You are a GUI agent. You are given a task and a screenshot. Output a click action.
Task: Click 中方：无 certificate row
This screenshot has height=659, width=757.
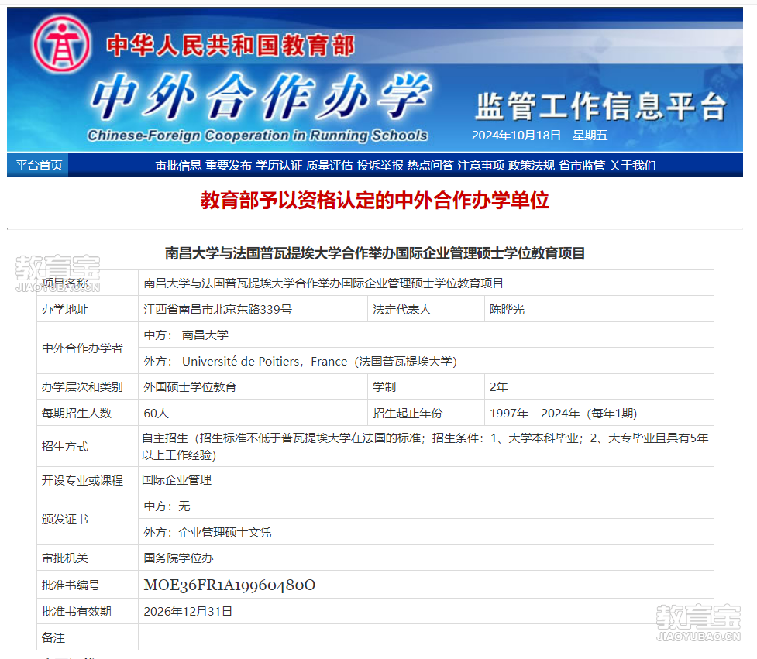(x=426, y=506)
